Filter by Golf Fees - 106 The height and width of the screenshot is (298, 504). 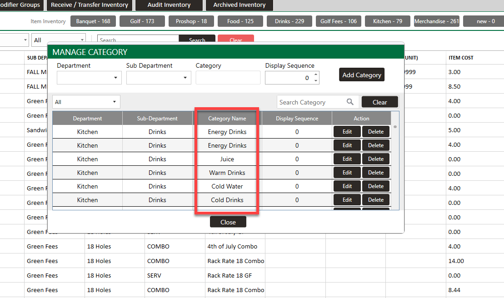339,21
